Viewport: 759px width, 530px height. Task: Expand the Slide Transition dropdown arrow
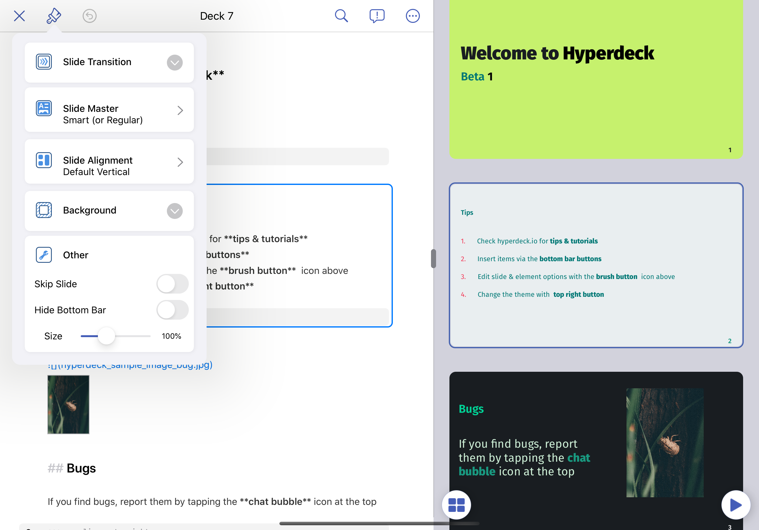coord(174,63)
